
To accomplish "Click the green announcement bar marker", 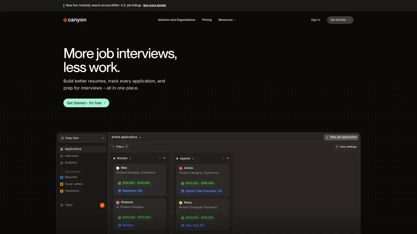I will pos(64,6).
